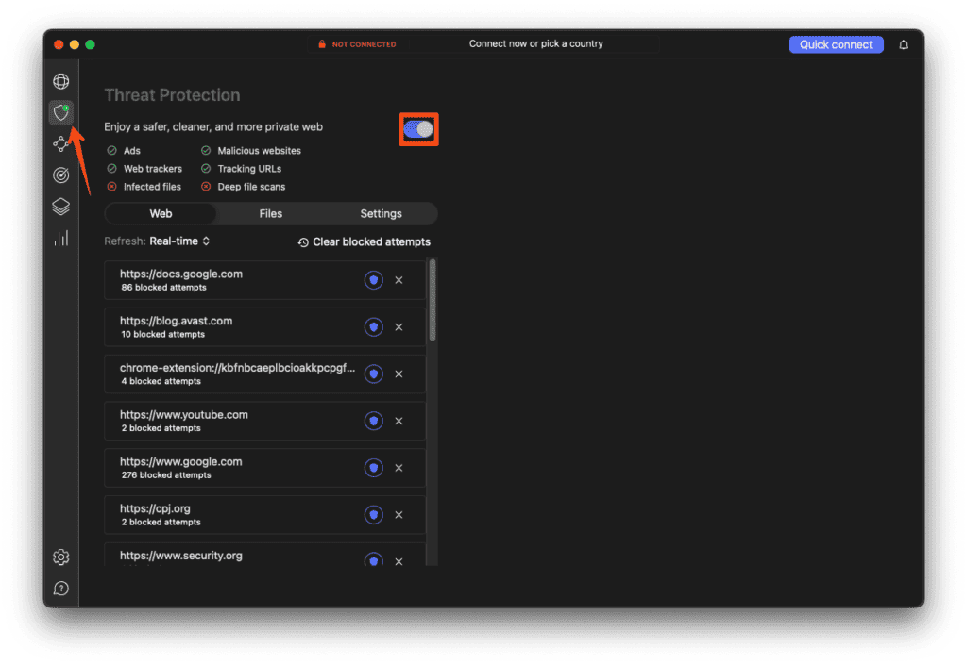967x665 pixels.
Task: Toggle shield protection for docs.google.com
Action: [x=373, y=280]
